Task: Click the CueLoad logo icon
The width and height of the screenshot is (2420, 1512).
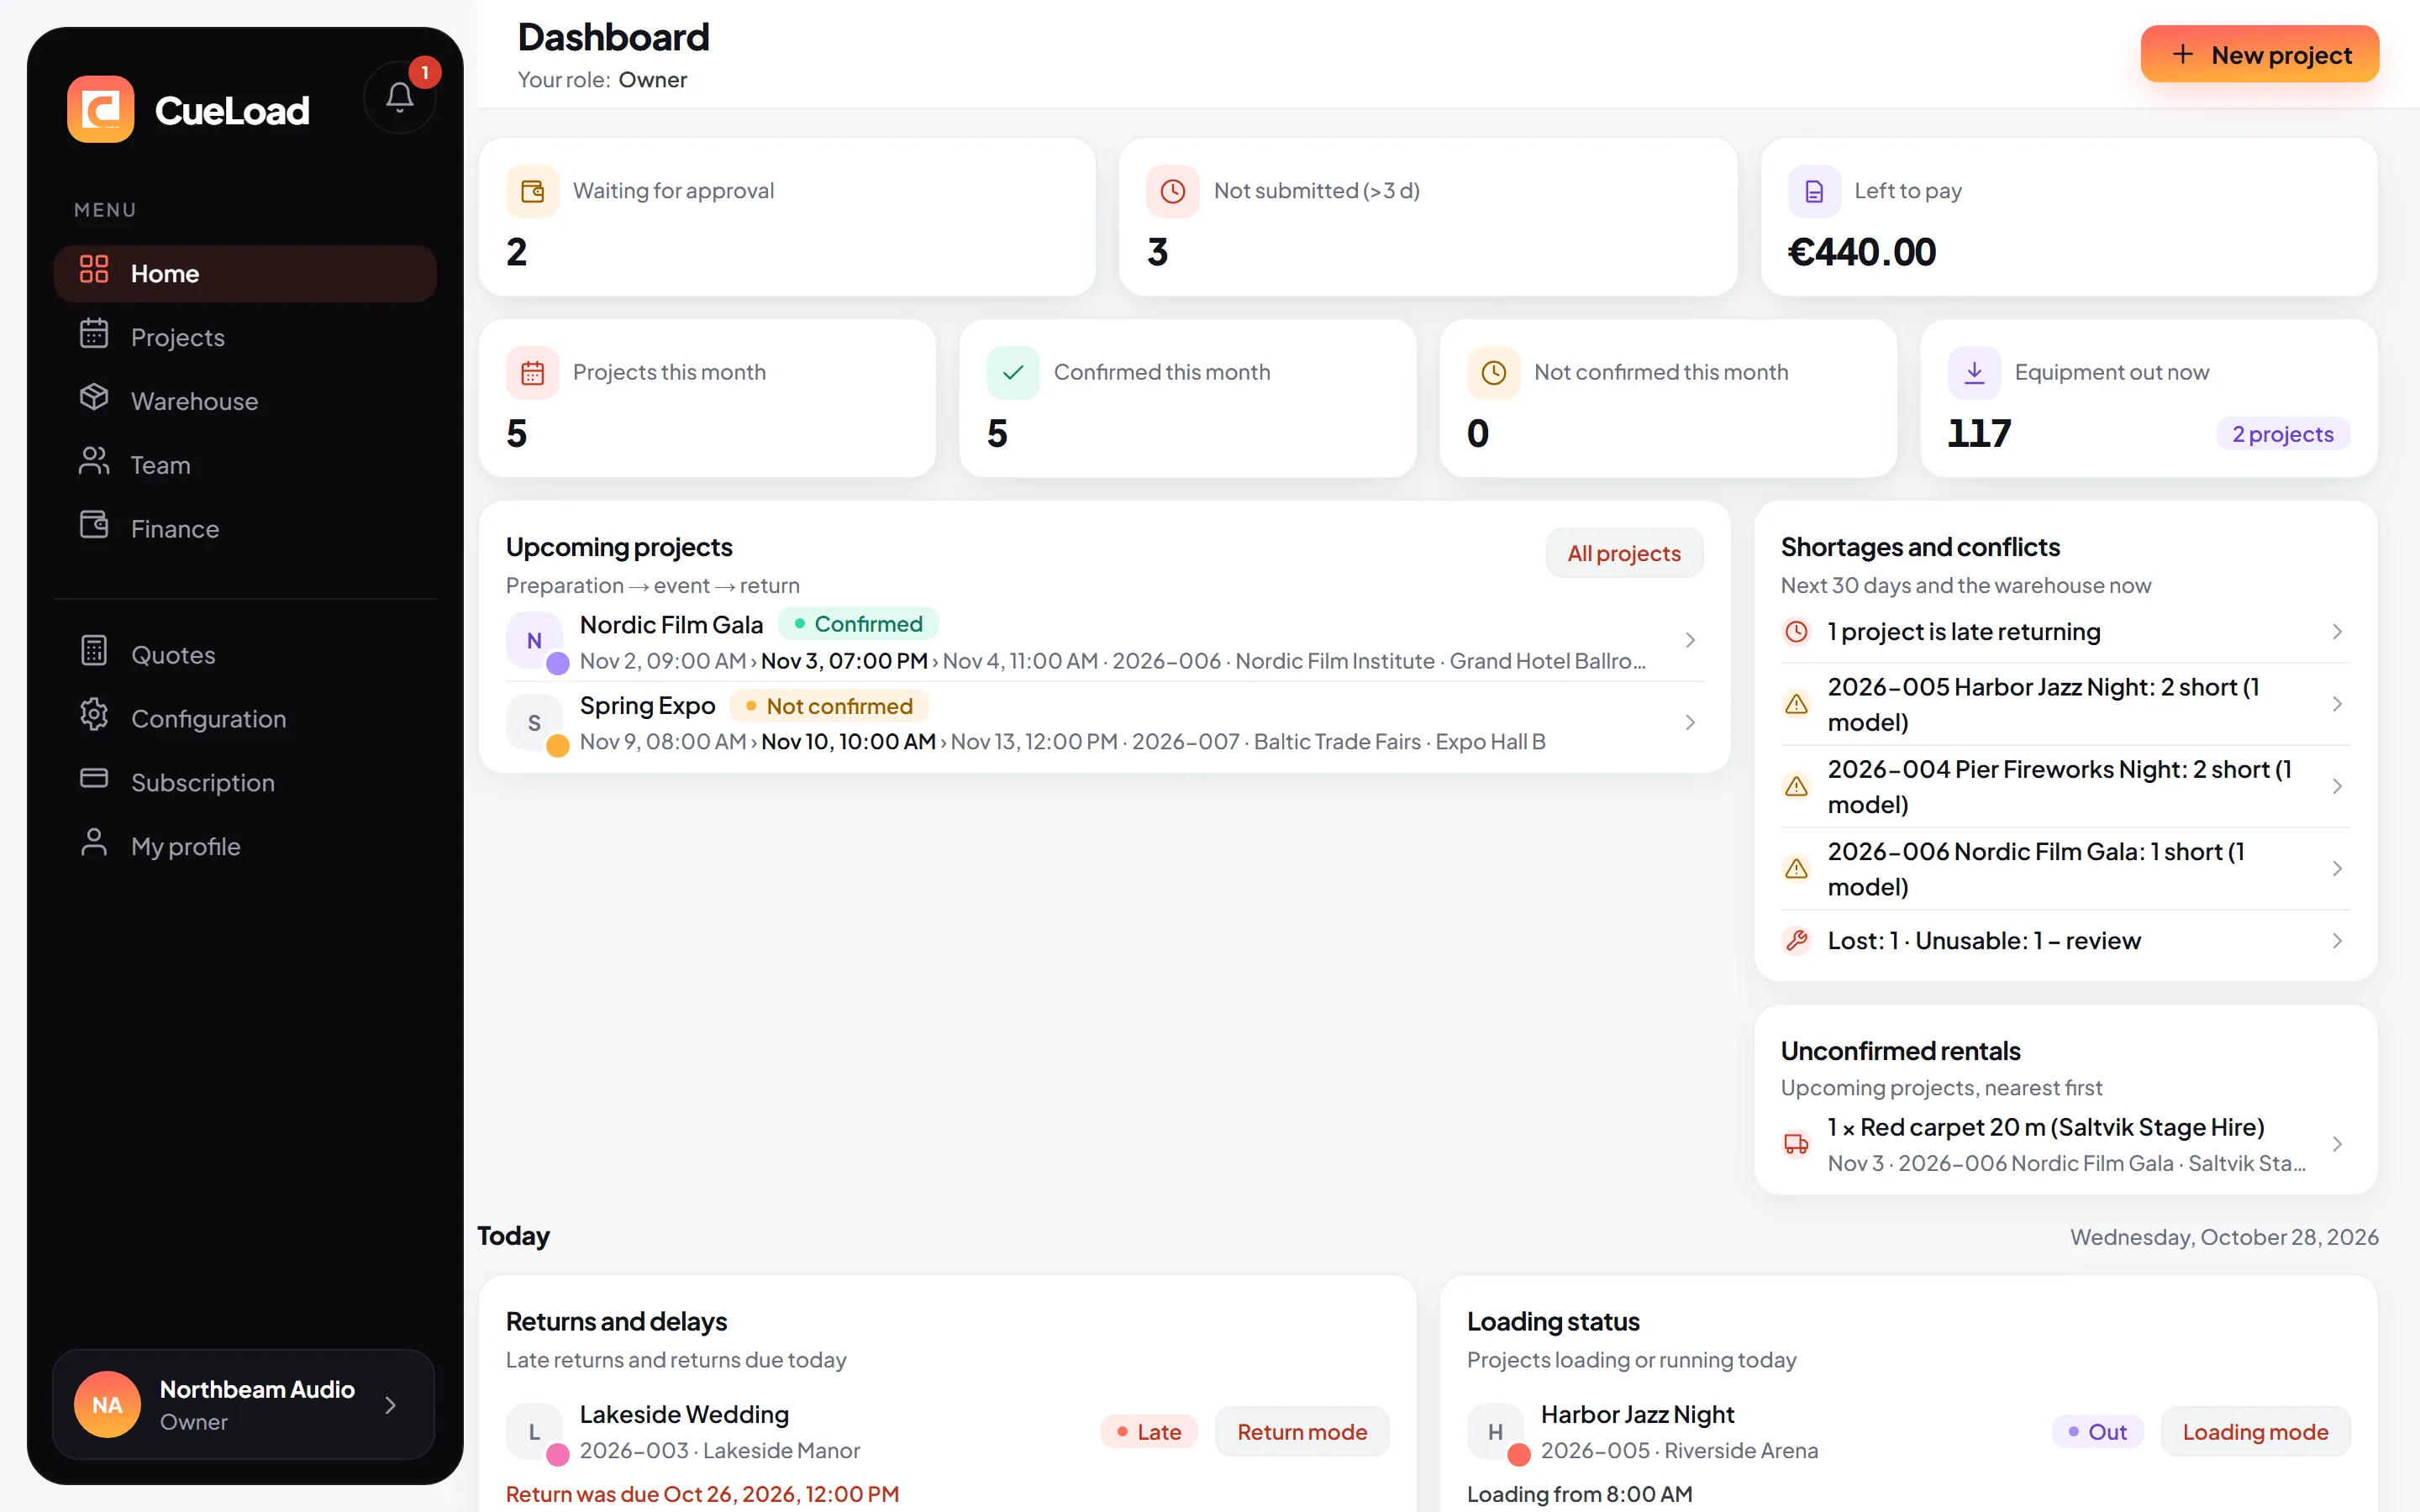Action: pos(101,109)
